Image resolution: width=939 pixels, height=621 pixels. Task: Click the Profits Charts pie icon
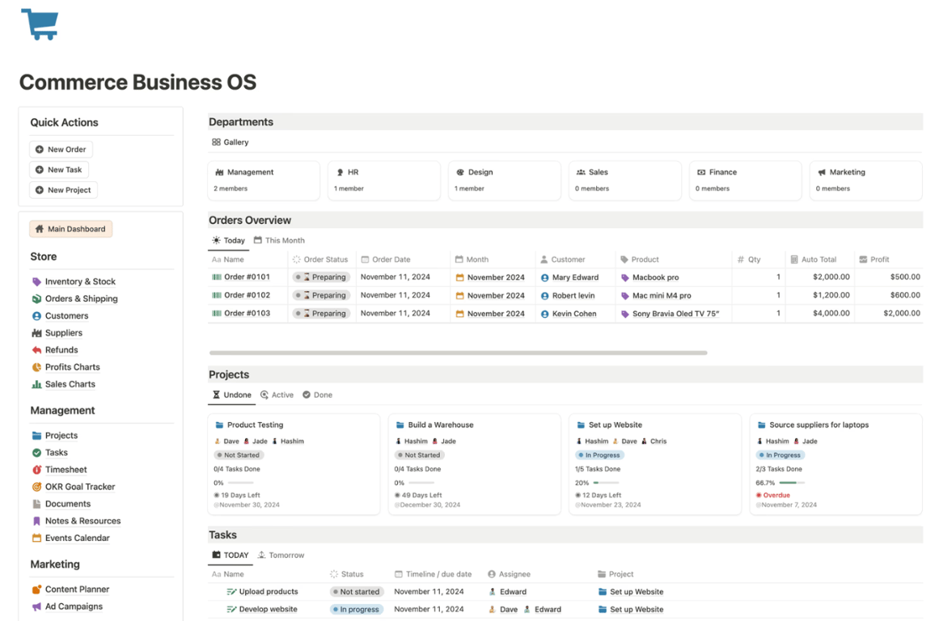click(x=36, y=367)
